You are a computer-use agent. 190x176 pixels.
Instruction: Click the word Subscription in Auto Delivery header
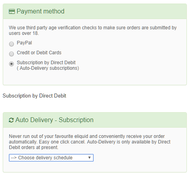(76, 120)
